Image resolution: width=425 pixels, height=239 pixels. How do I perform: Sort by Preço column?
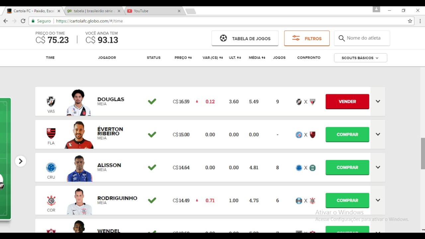[183, 57]
